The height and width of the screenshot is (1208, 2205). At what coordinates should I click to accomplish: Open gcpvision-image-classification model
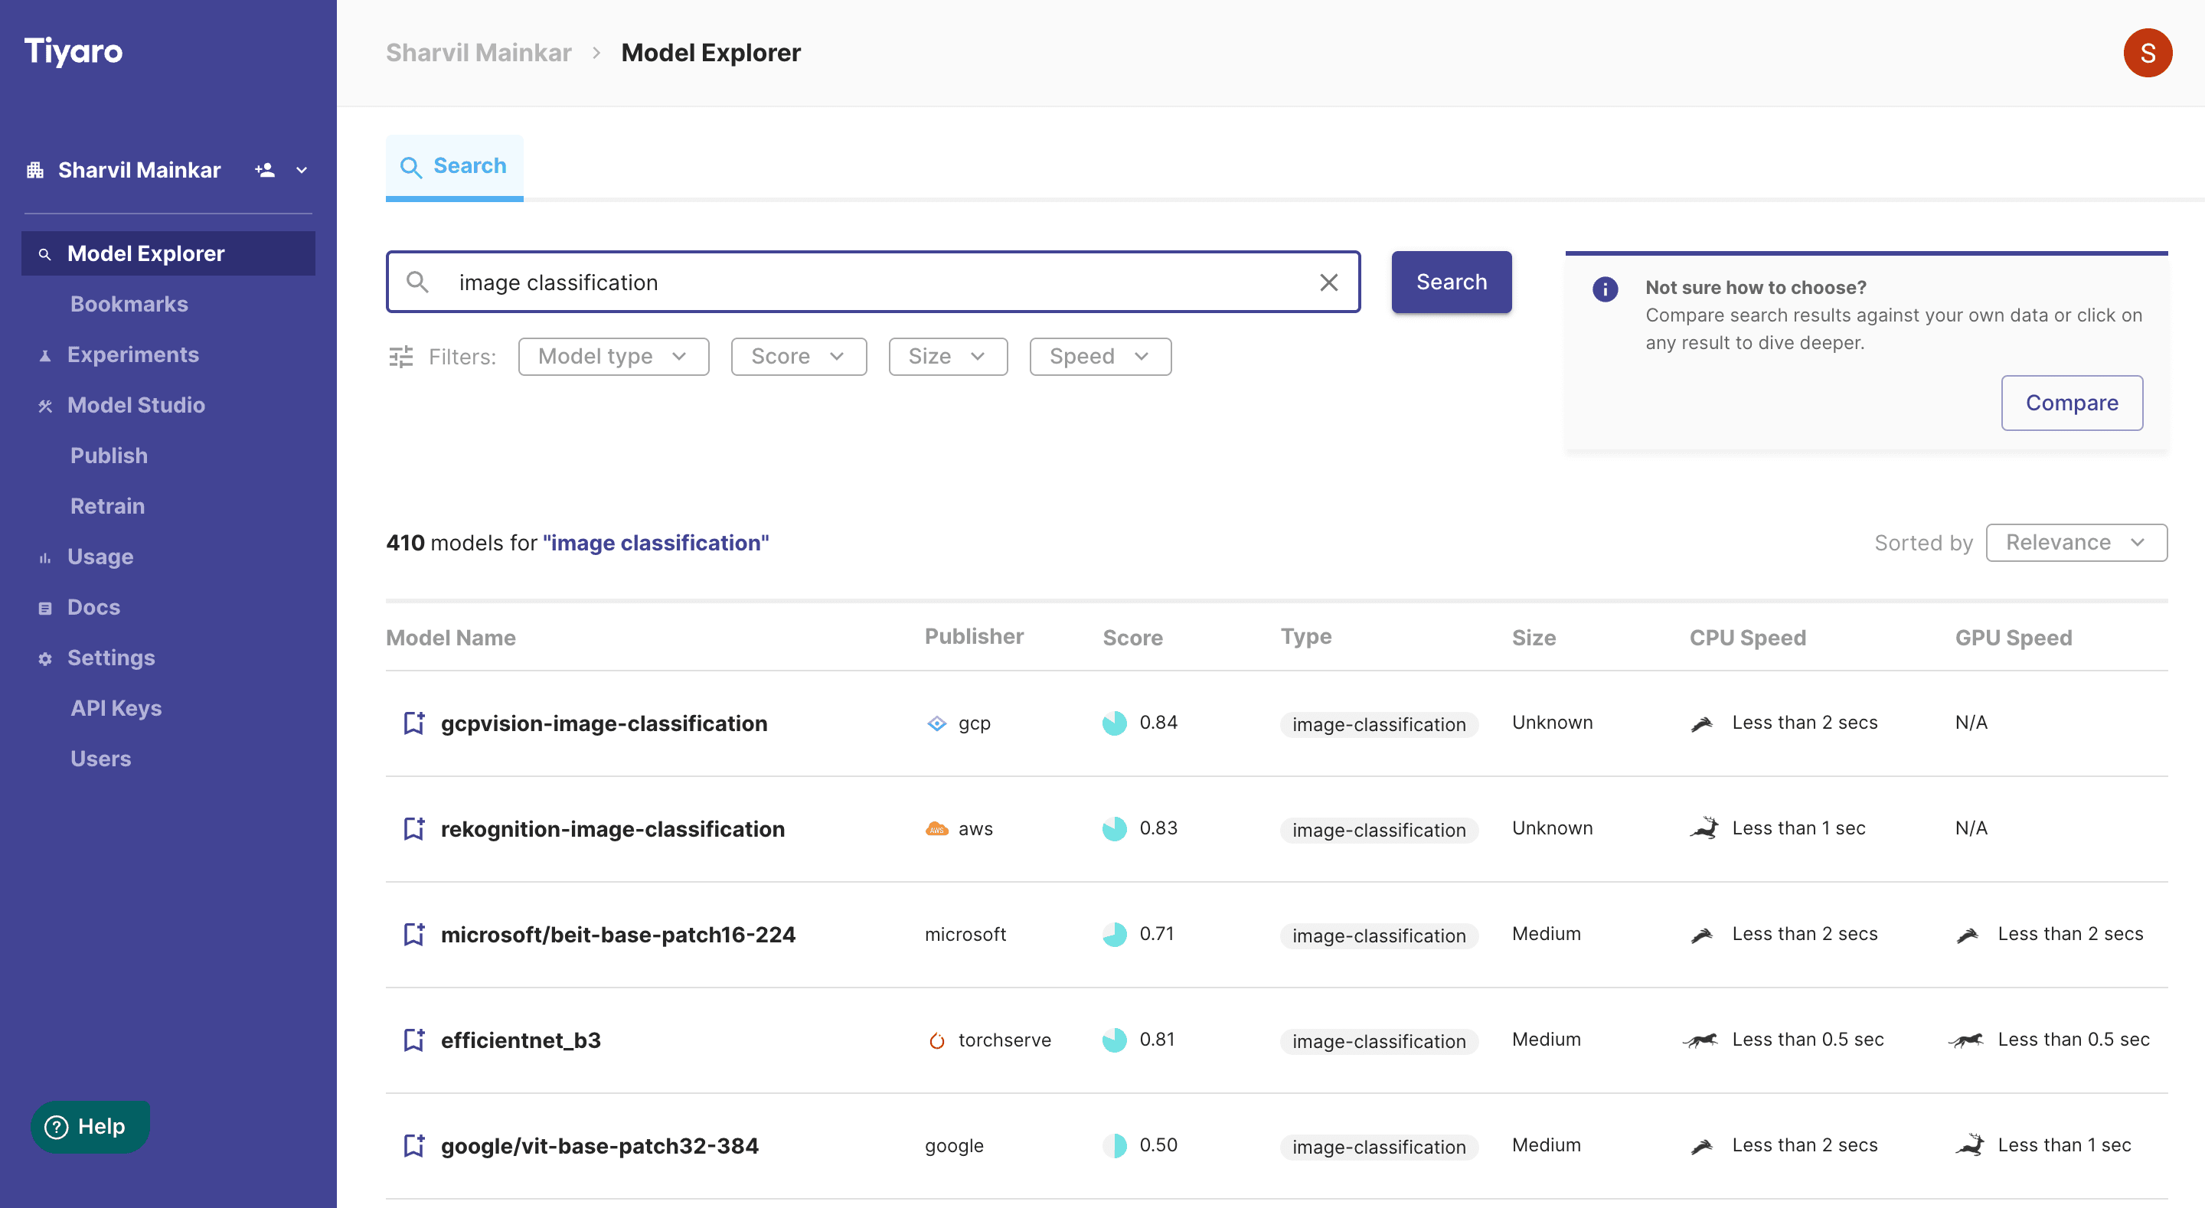tap(603, 723)
